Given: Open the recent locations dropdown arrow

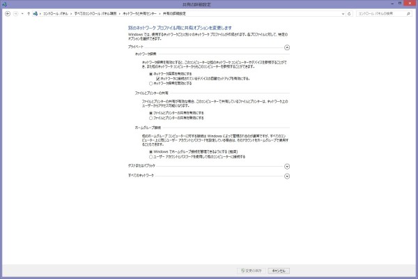Looking at the screenshot, I should pyautogui.click(x=22, y=13).
